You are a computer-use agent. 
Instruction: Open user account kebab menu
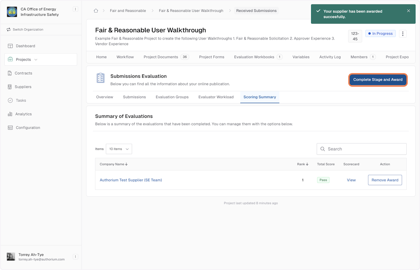tap(75, 257)
